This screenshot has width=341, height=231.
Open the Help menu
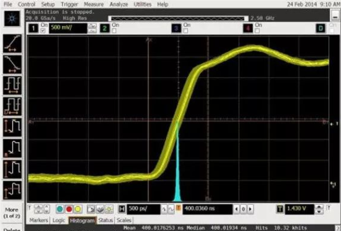(162, 5)
